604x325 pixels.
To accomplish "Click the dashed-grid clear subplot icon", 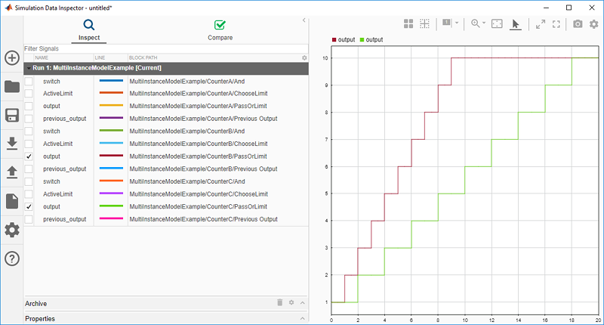I will click(424, 24).
